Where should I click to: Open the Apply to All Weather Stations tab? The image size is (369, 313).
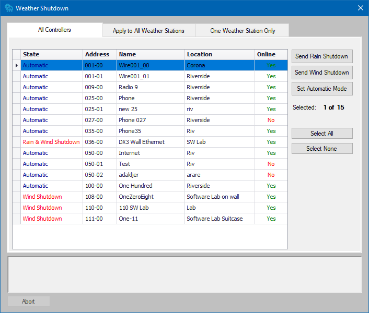(148, 31)
